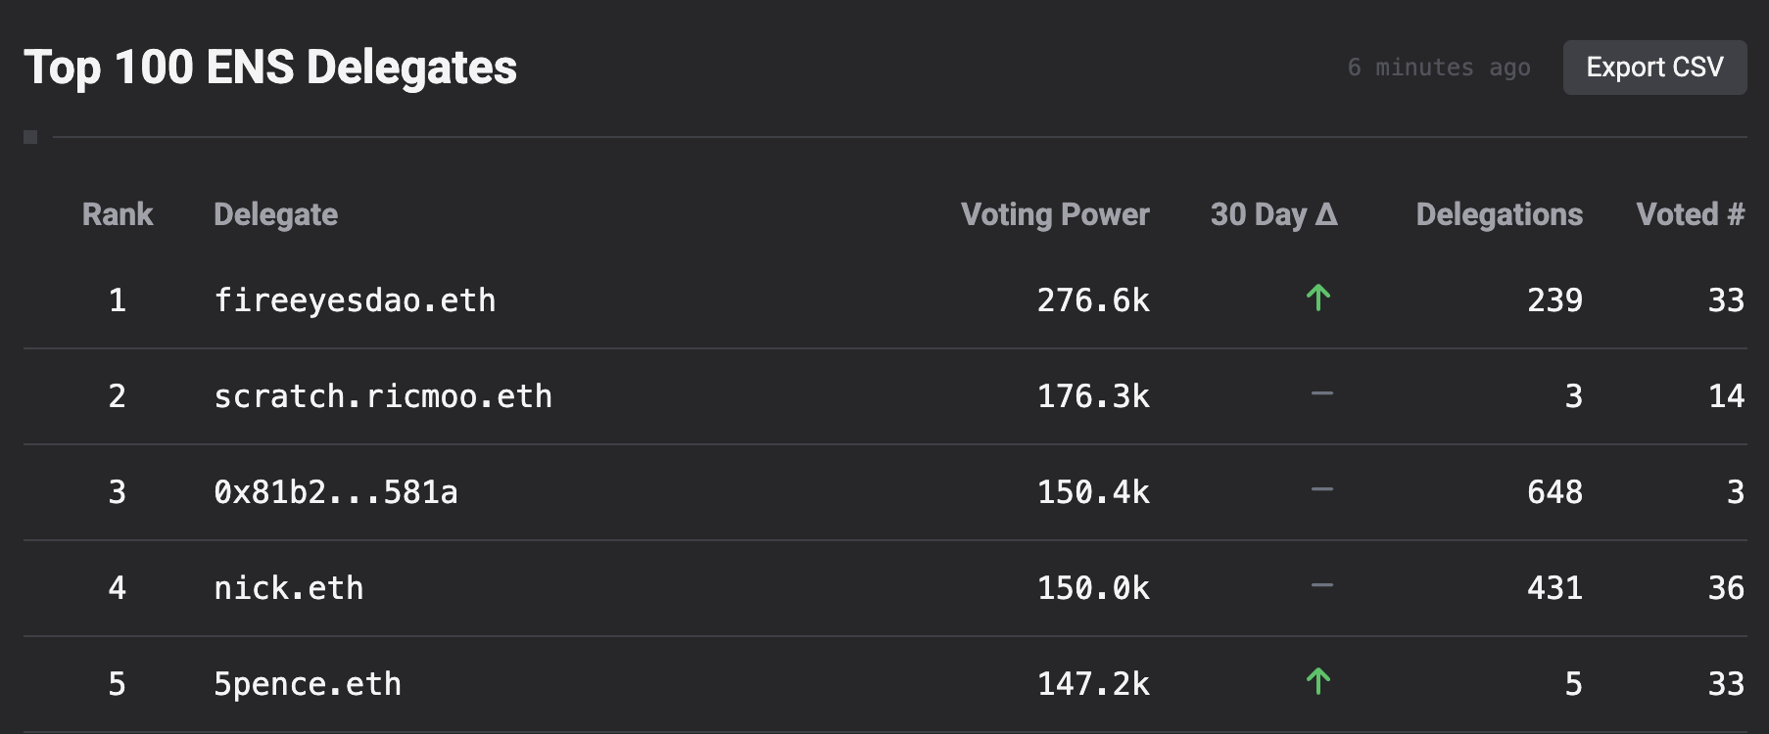Click small gray square below the title
The image size is (1769, 734).
[30, 137]
